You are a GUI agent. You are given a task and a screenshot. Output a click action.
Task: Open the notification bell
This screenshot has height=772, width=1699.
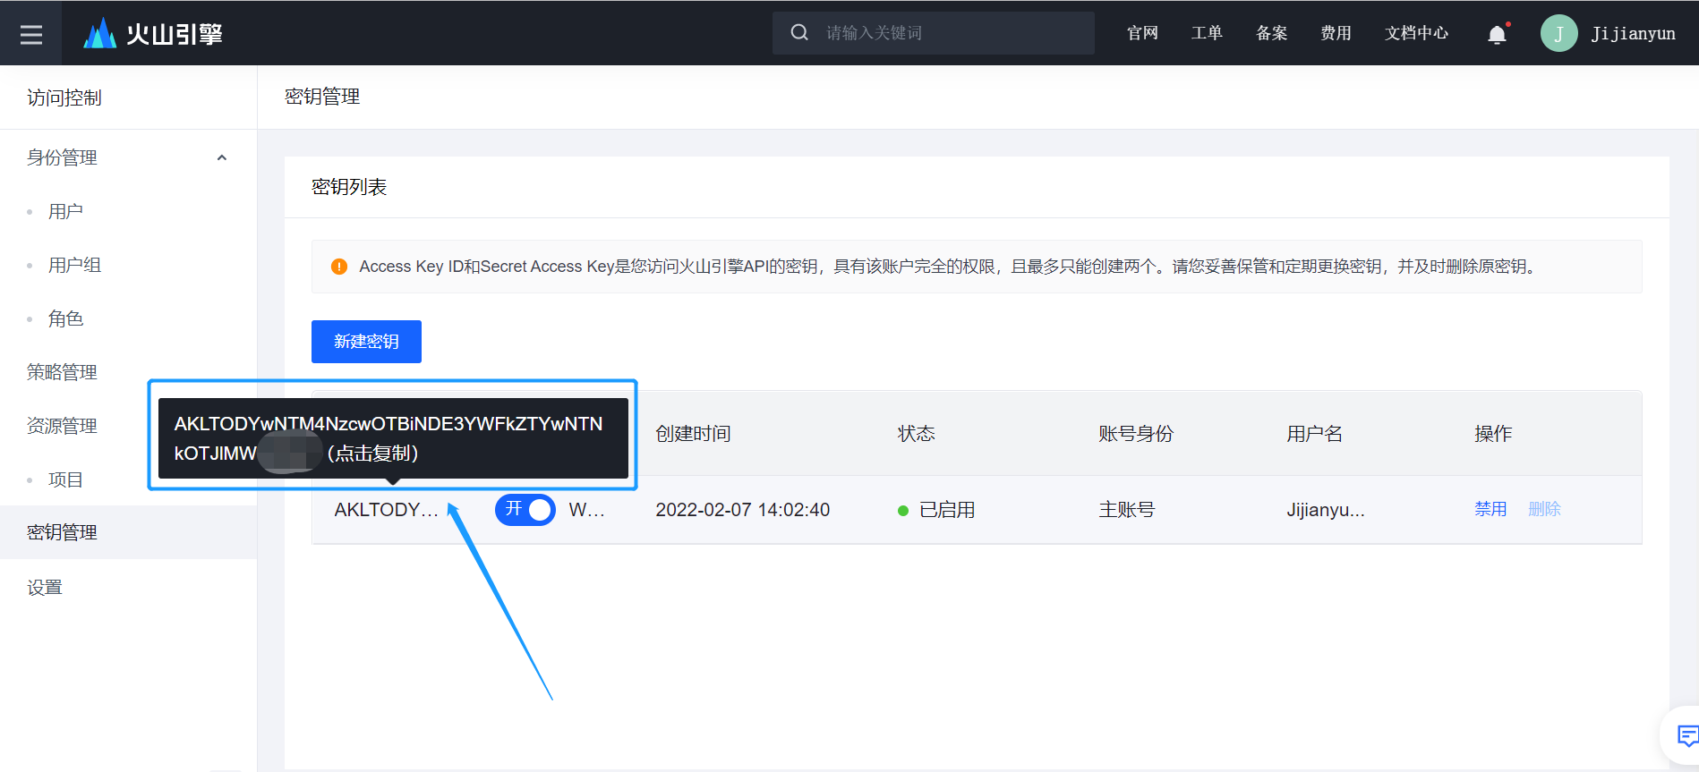tap(1497, 34)
